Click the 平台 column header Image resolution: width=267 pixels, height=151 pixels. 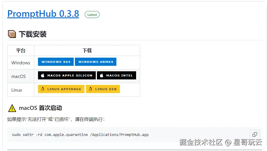[x=21, y=50]
